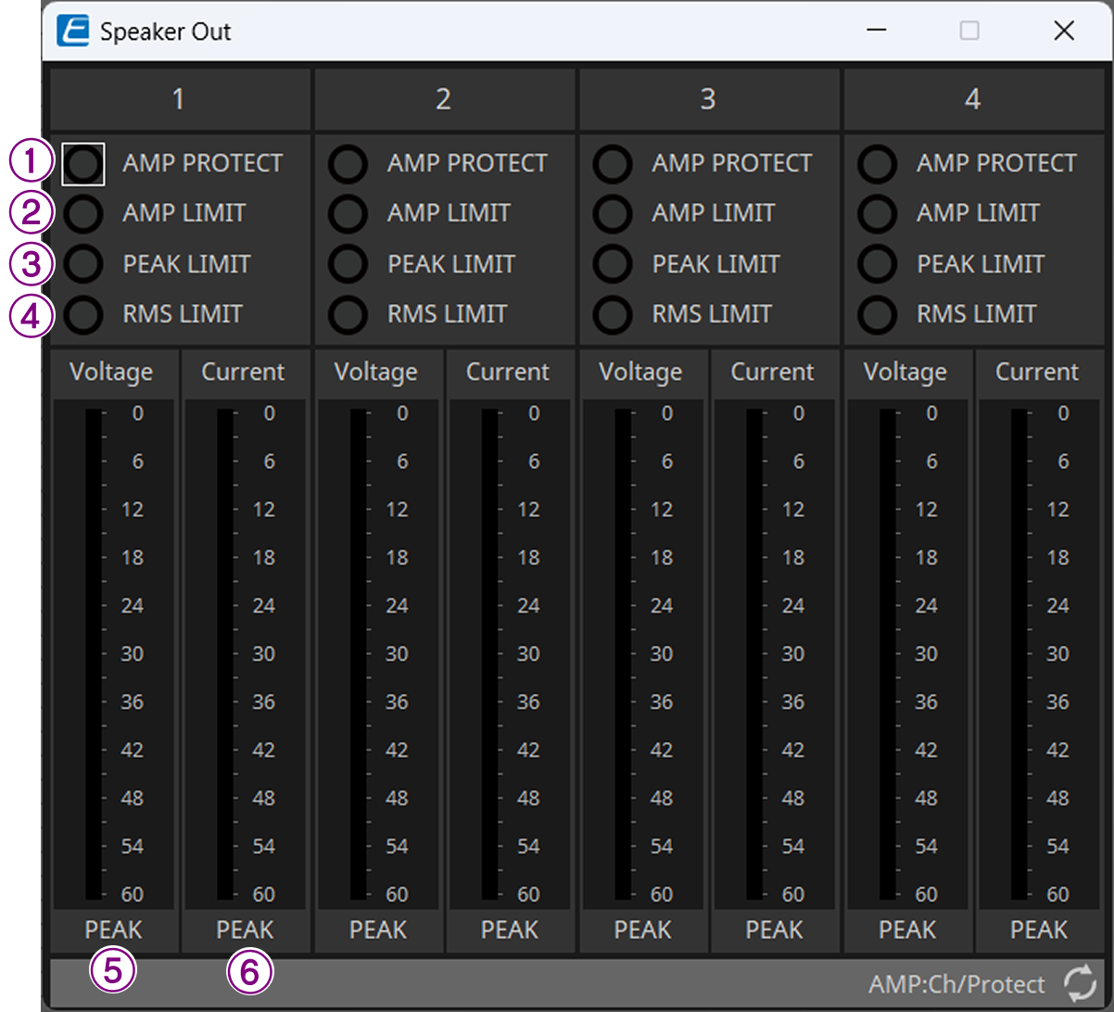Minimize the Speaker Out window
Image resolution: width=1114 pixels, height=1012 pixels.
875,31
